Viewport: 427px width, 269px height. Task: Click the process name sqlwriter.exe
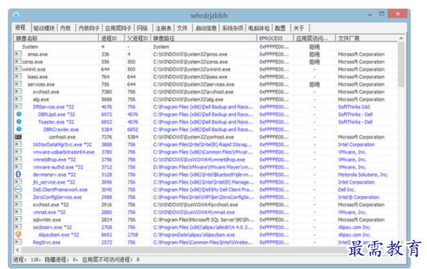(47, 220)
